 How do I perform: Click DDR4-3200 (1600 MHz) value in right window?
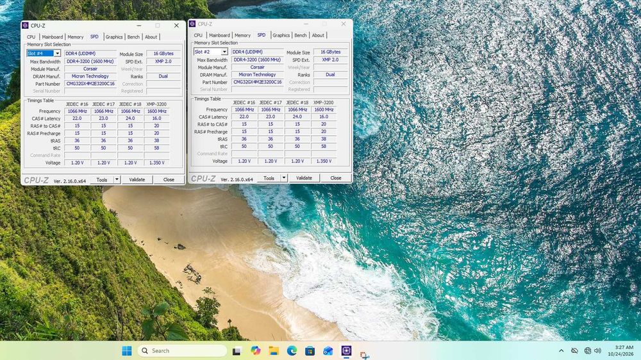pyautogui.click(x=258, y=60)
